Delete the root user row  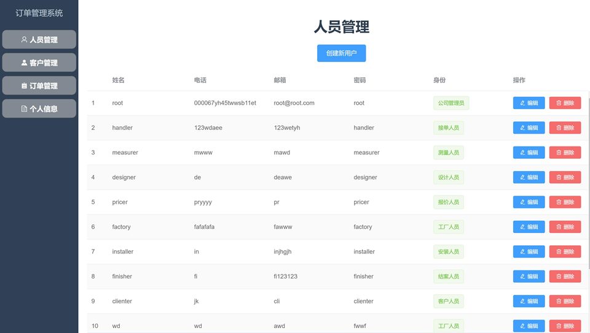pos(565,103)
